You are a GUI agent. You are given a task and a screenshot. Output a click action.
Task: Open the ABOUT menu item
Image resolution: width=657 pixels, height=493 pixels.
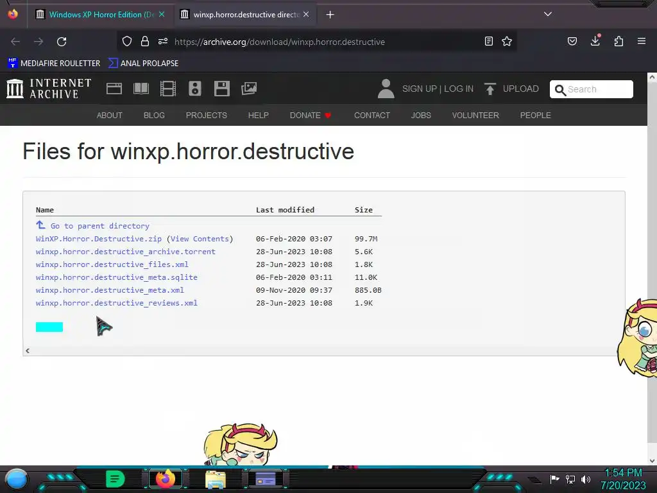click(x=109, y=116)
